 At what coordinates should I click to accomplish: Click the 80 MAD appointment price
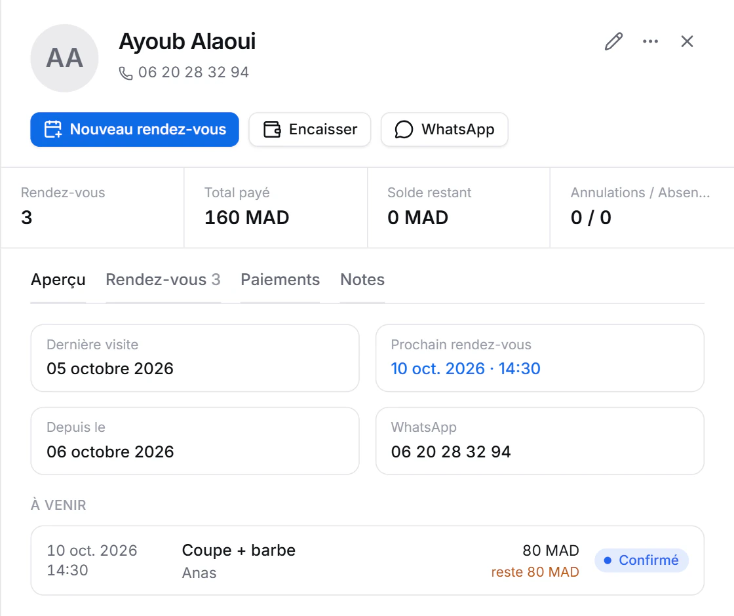[550, 550]
